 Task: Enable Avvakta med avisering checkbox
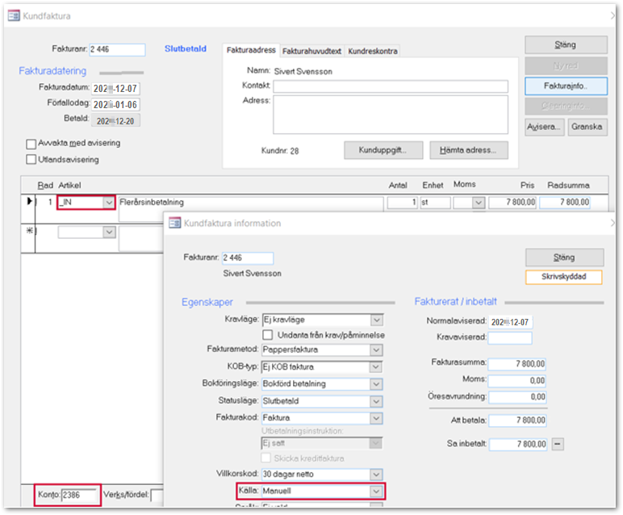coord(31,144)
